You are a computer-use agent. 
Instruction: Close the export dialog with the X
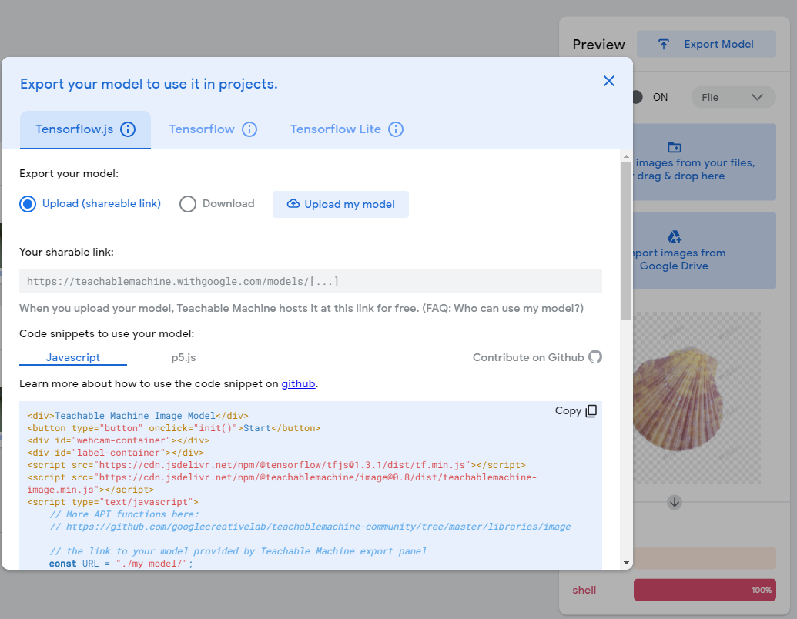609,82
